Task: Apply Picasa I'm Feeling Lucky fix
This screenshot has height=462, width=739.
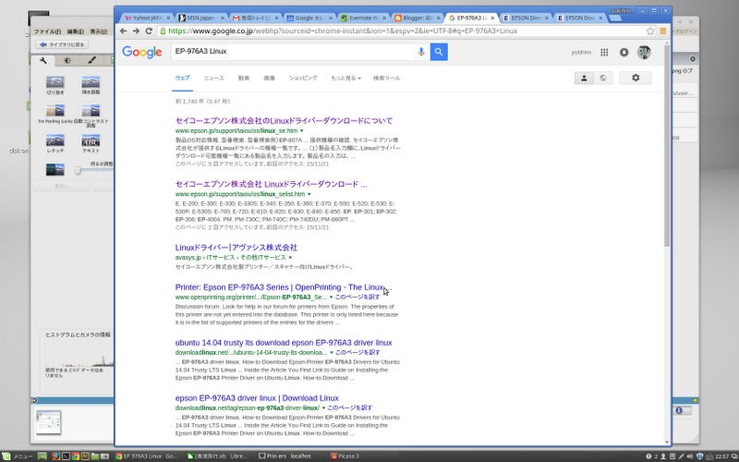Action: (55, 114)
